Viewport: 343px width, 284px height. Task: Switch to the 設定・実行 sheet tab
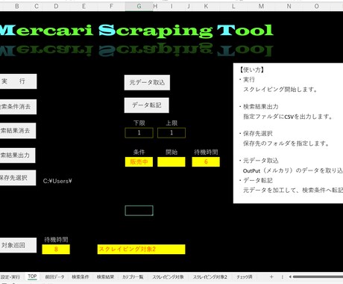click(10, 277)
